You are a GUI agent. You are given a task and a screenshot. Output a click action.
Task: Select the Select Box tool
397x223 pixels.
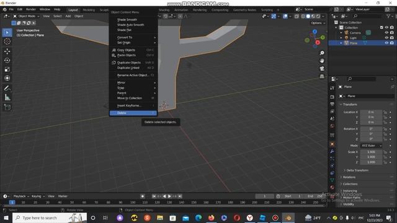coord(7,32)
